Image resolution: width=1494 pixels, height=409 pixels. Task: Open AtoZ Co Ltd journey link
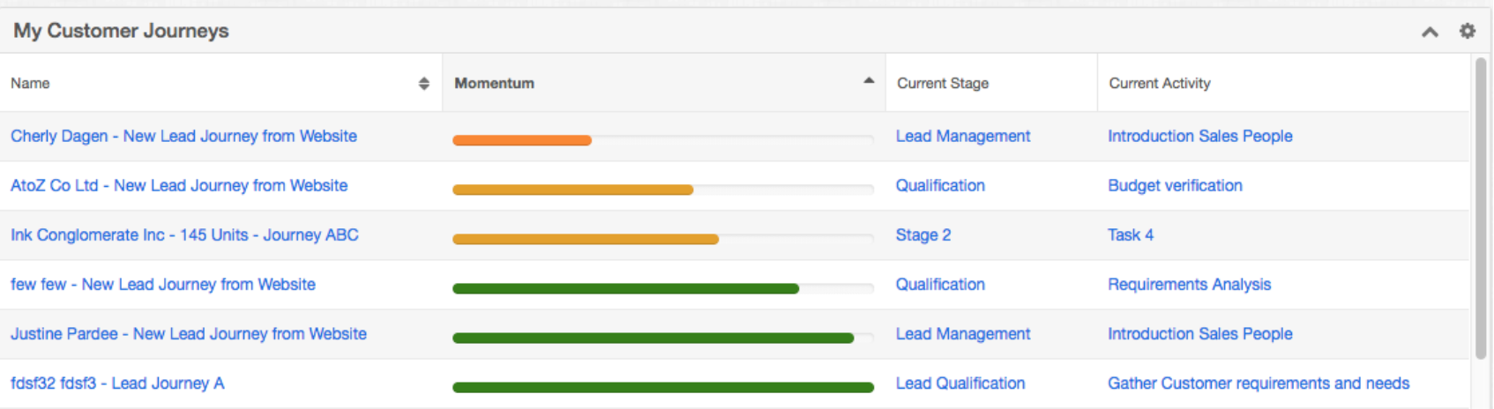[x=179, y=185]
